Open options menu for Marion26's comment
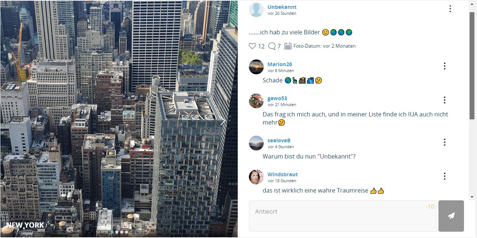Viewport: 477px width, 238px height. (444, 66)
